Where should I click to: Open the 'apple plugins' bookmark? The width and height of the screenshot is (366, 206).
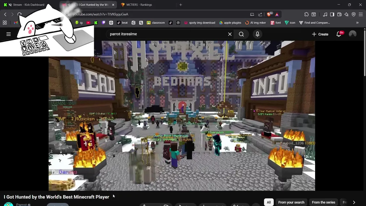(x=230, y=23)
